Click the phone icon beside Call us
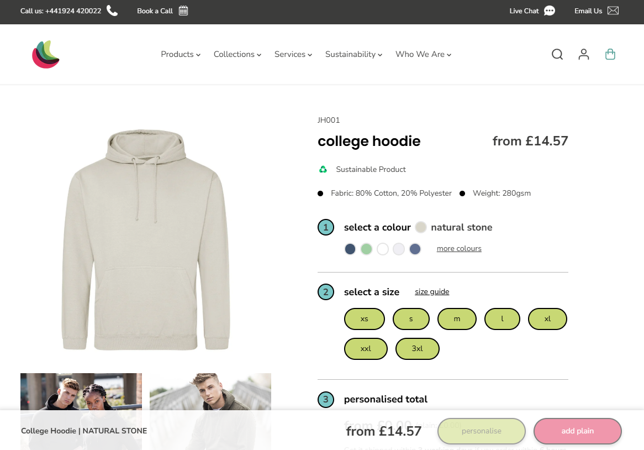Image resolution: width=644 pixels, height=450 pixels. coord(112,11)
